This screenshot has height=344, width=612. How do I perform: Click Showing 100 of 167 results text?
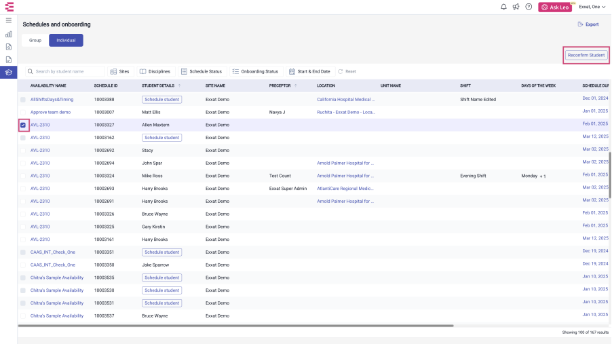pyautogui.click(x=585, y=332)
